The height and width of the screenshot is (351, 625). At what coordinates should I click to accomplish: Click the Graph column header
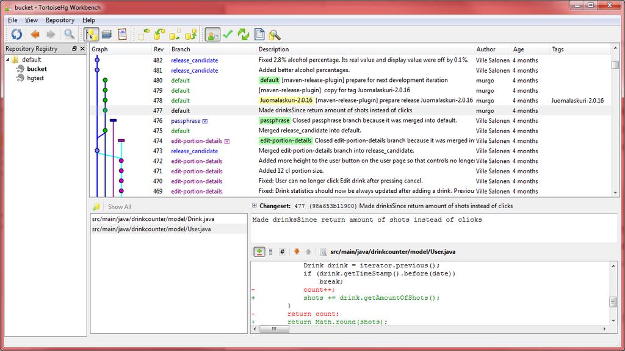coord(120,49)
